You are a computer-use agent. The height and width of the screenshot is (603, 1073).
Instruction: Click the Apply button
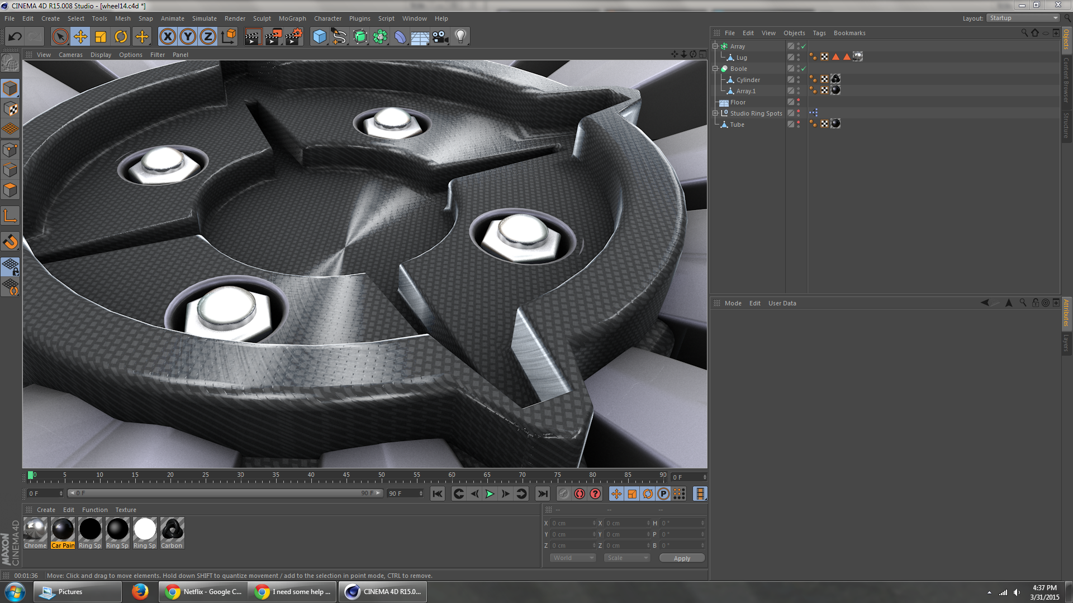682,558
